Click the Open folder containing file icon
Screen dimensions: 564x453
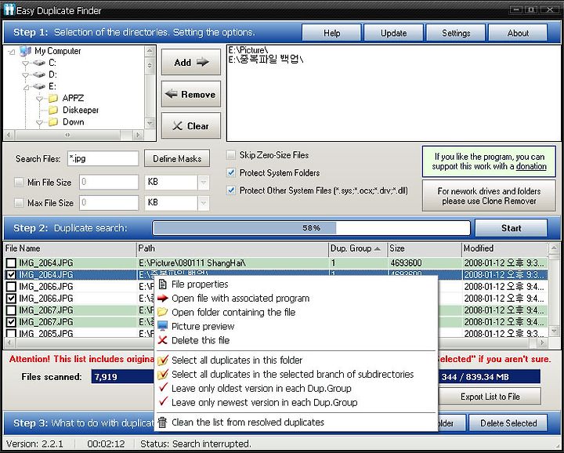[163, 312]
